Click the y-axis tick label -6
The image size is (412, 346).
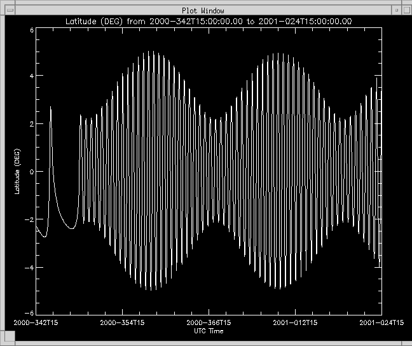pos(29,312)
